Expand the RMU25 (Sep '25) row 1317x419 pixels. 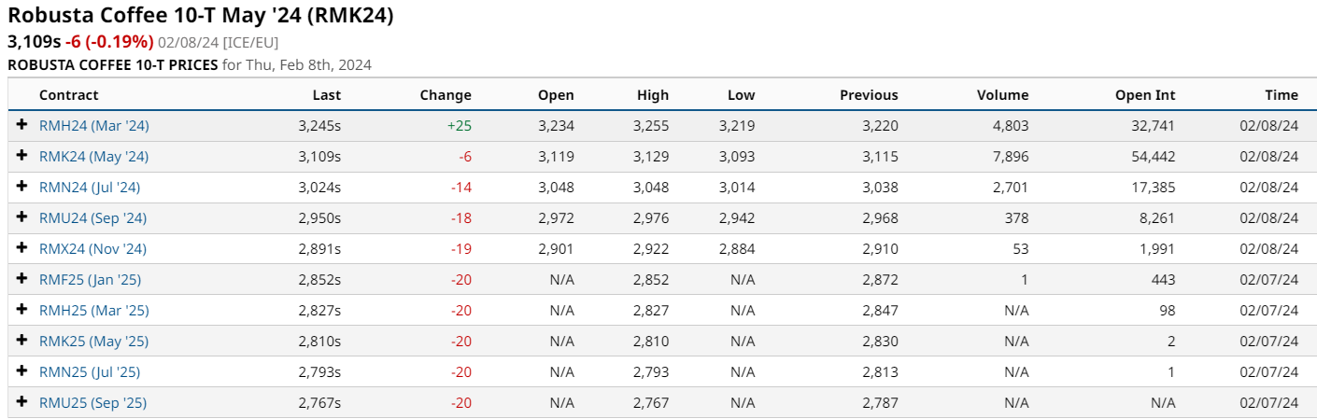pyautogui.click(x=22, y=402)
